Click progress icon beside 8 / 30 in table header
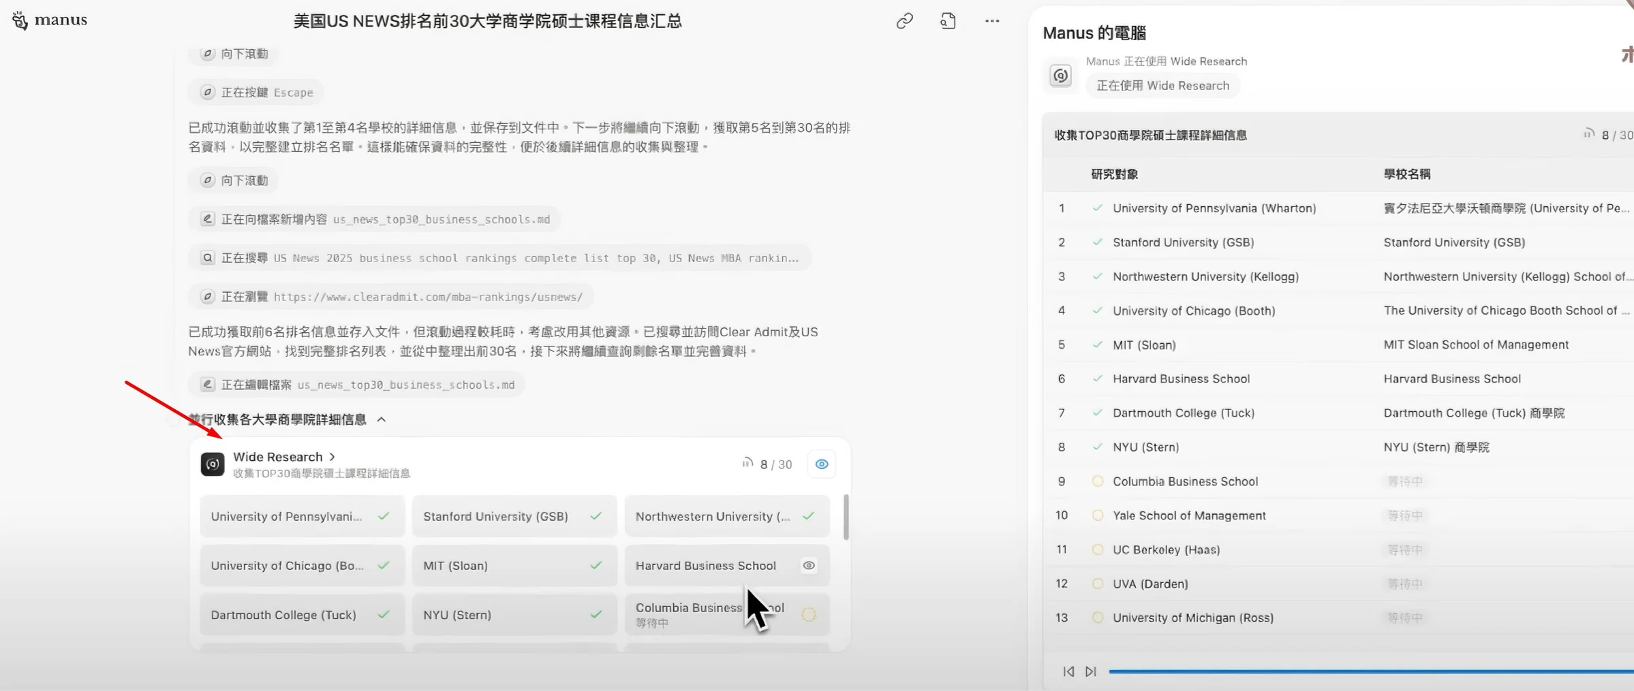The image size is (1634, 691). click(1588, 134)
